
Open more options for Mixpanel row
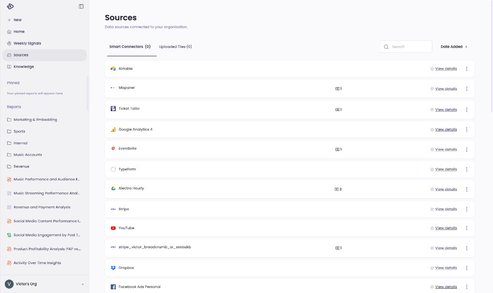(467, 89)
